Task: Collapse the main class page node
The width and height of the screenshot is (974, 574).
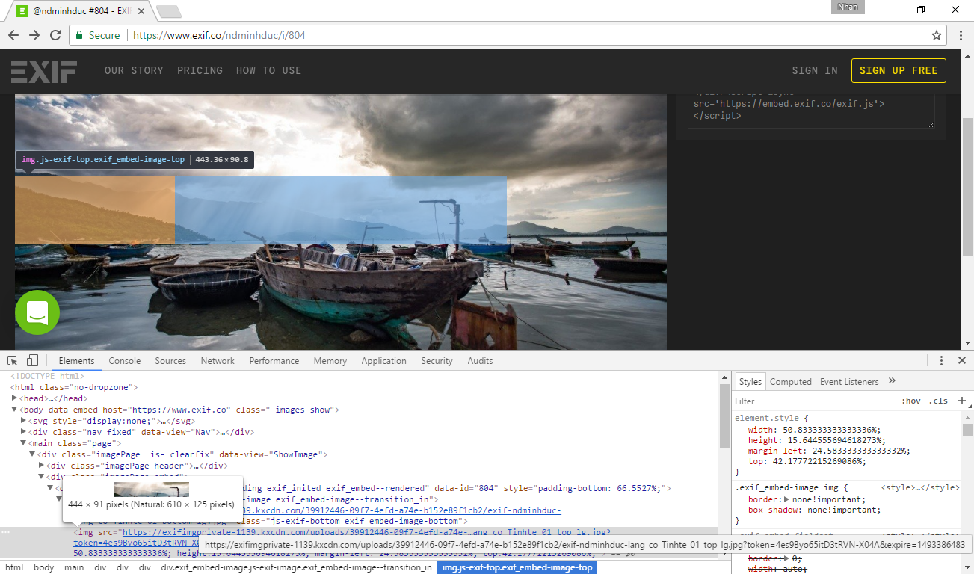Action: (x=23, y=443)
